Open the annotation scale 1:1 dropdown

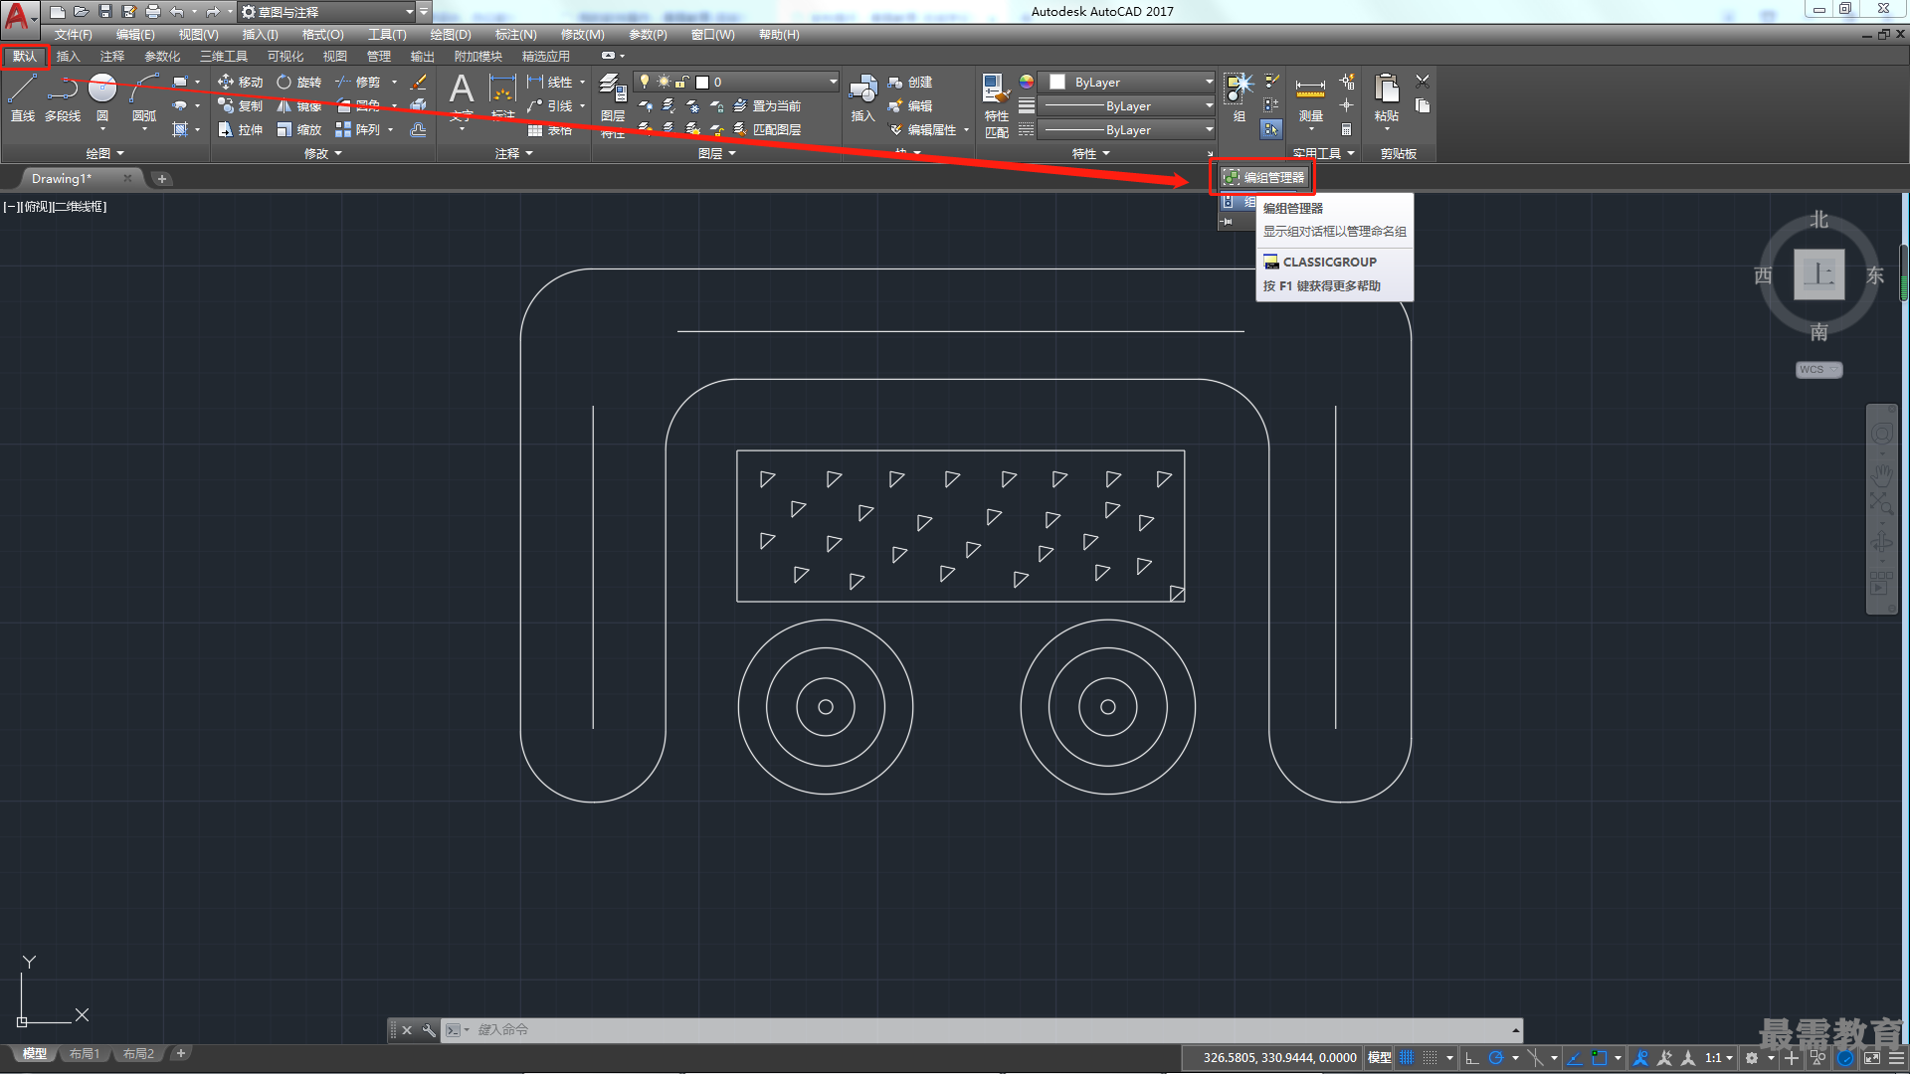click(1718, 1058)
